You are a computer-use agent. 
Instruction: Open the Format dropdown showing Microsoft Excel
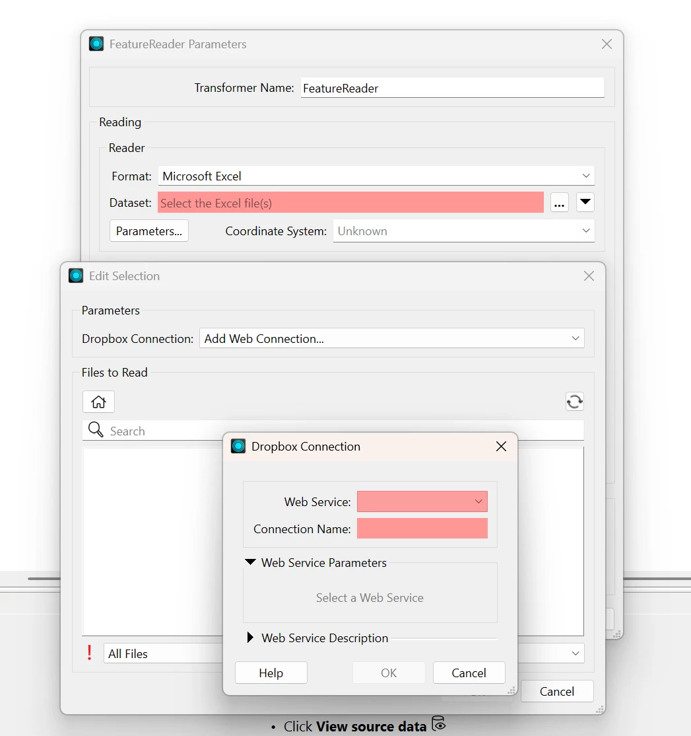376,176
